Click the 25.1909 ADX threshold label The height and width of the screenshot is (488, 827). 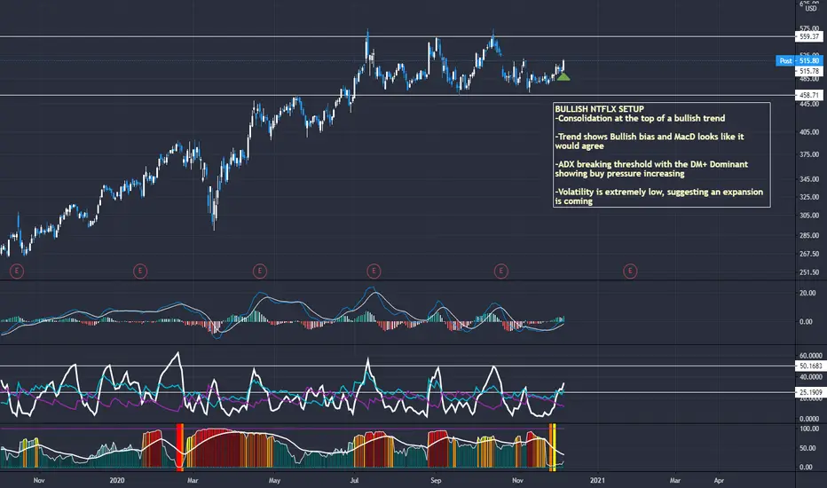(x=811, y=392)
